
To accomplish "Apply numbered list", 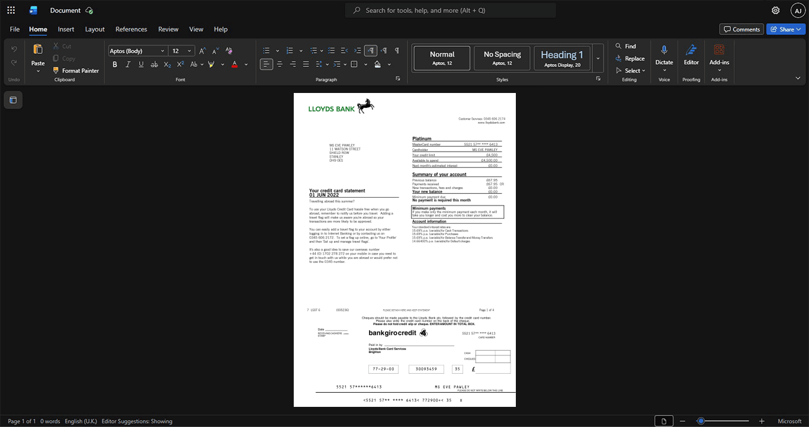I will coord(290,51).
